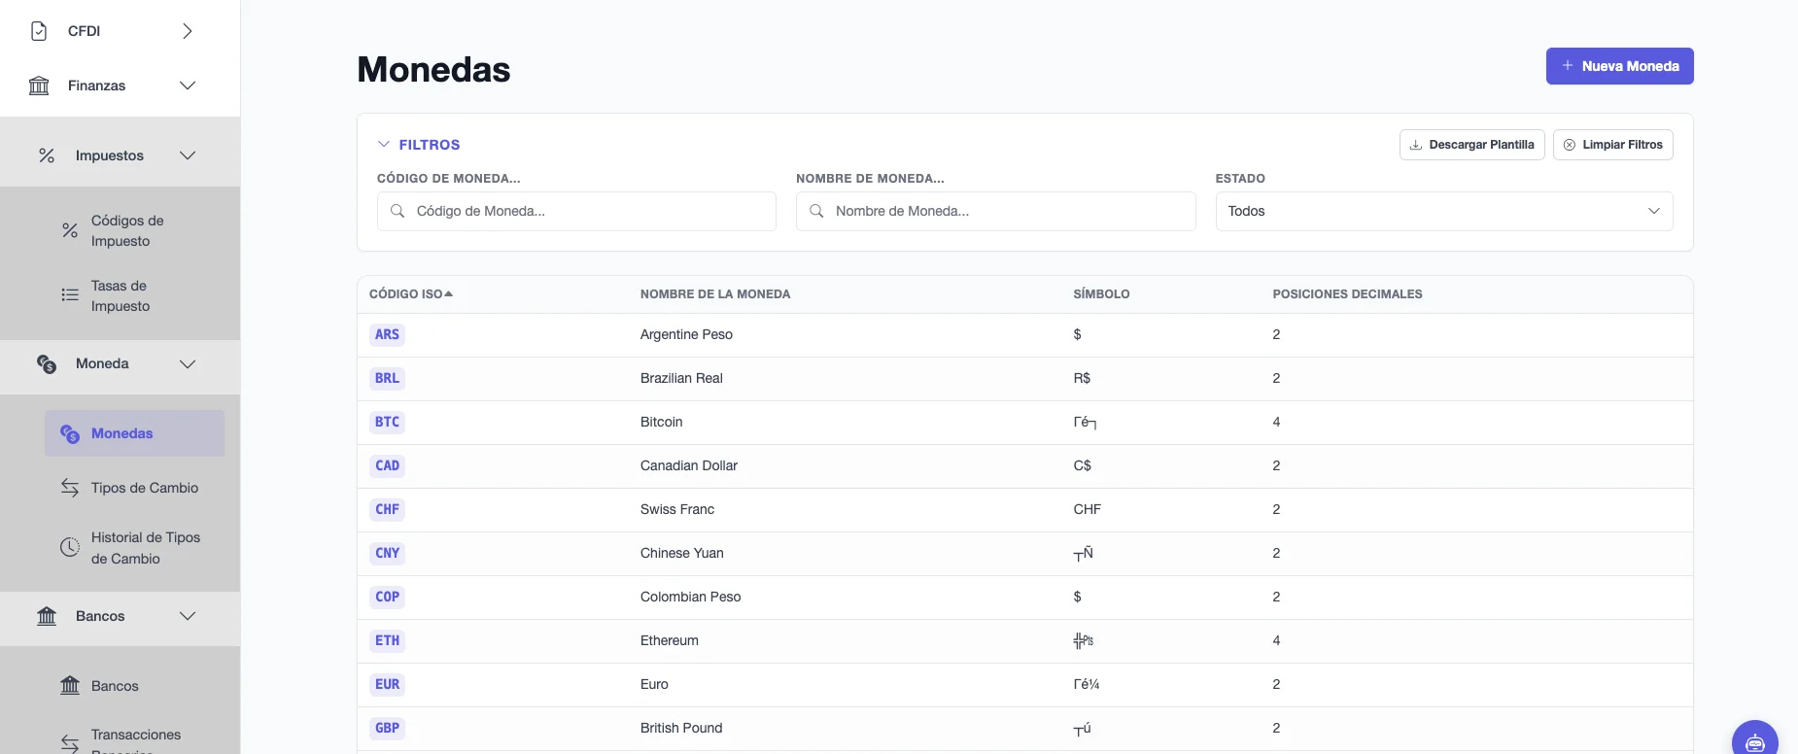Open the BTC currency code link

tap(387, 422)
